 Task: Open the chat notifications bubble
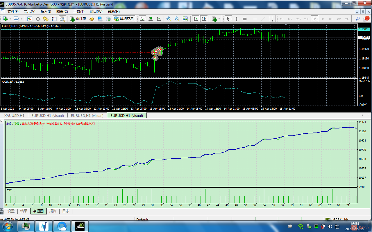[366, 19]
